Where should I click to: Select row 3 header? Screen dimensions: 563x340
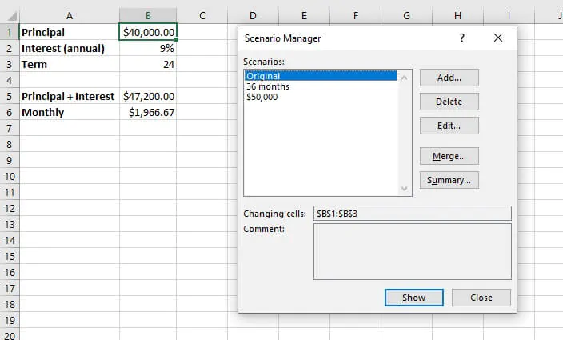10,64
